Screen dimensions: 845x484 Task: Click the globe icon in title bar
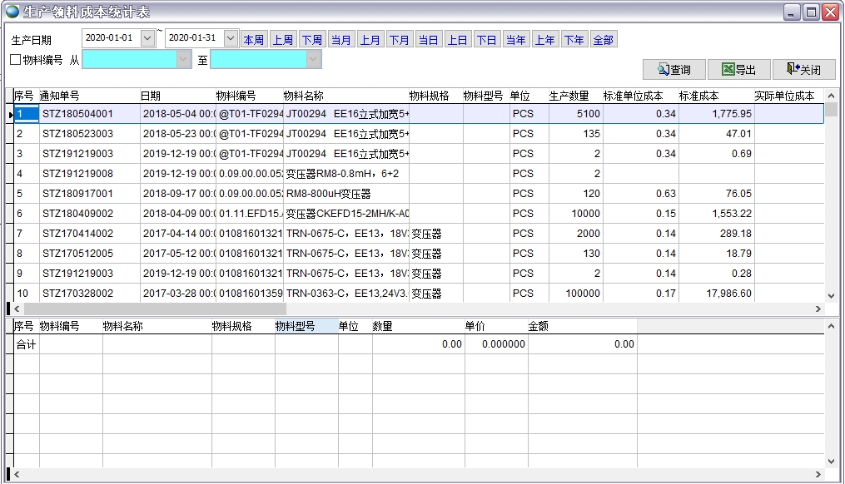coord(12,12)
